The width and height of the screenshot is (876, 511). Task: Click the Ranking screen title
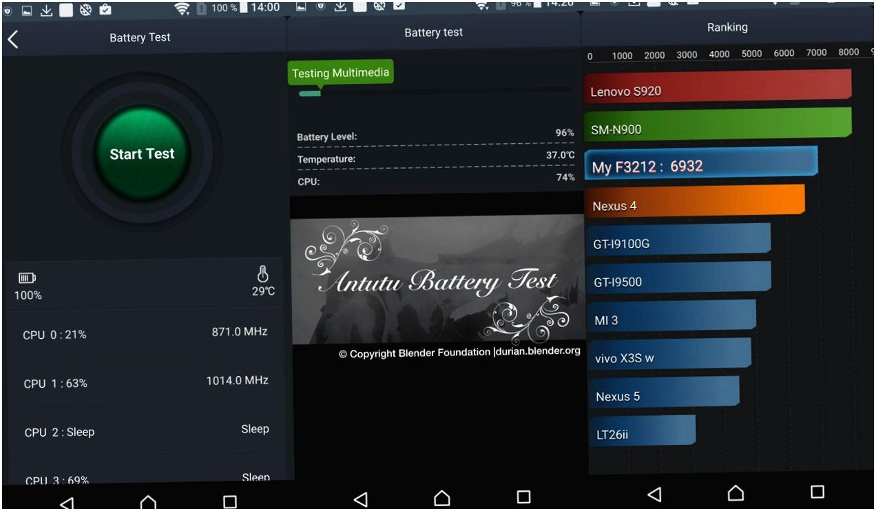coord(727,28)
